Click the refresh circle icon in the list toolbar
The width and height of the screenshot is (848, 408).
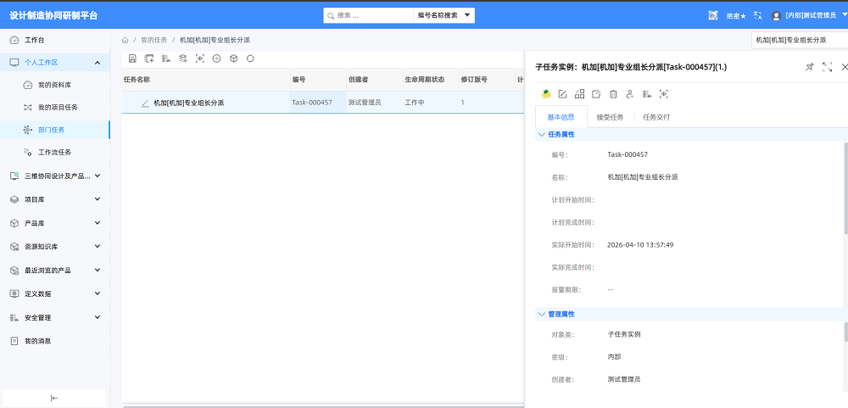tap(250, 59)
